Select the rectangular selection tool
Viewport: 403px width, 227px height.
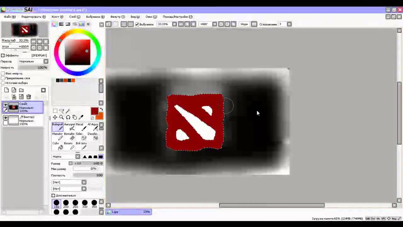(x=55, y=111)
